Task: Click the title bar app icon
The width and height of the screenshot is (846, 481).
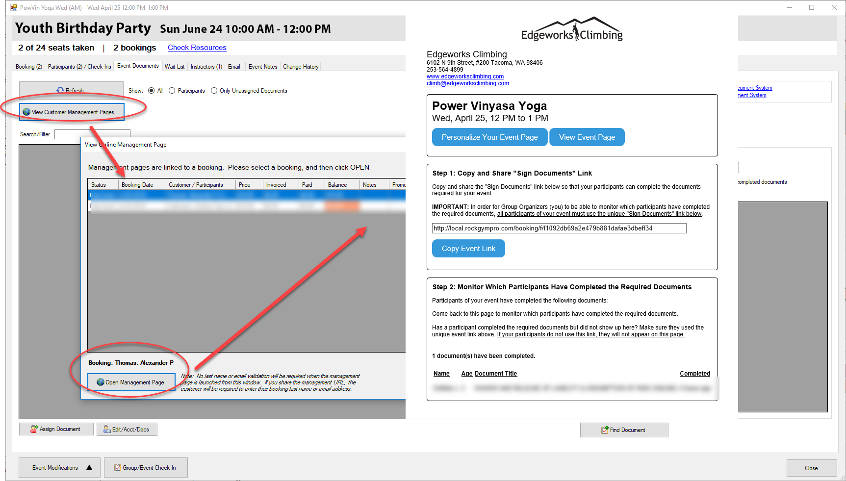Action: pyautogui.click(x=14, y=7)
